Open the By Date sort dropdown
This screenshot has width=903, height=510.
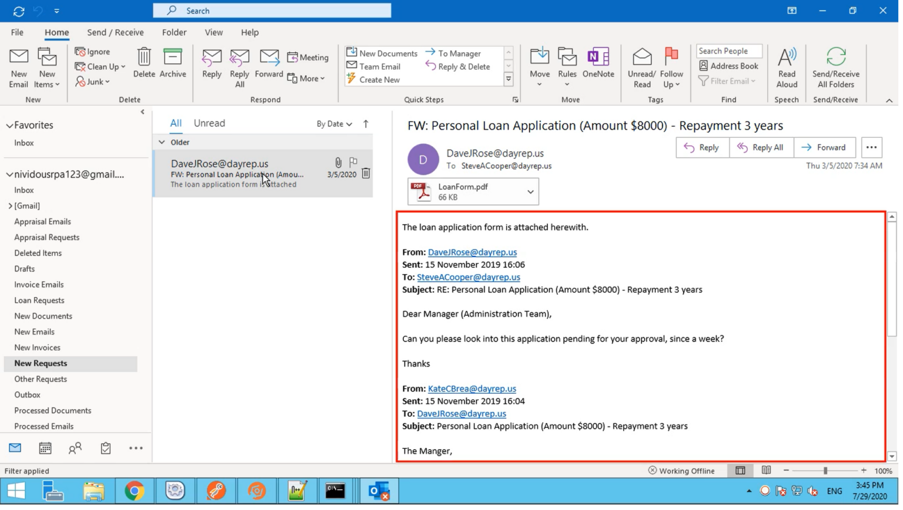(x=334, y=124)
